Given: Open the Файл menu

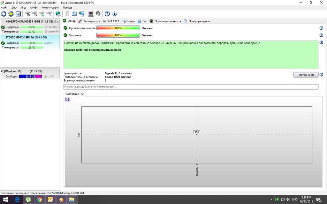Looking at the screenshot, I should point(4,8).
